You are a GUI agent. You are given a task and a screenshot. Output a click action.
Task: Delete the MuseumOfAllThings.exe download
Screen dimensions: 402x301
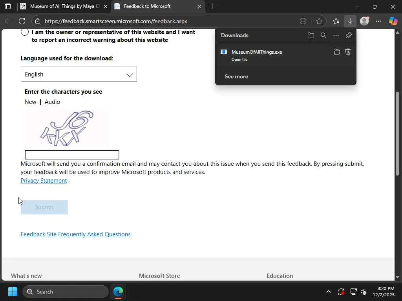coord(348,52)
